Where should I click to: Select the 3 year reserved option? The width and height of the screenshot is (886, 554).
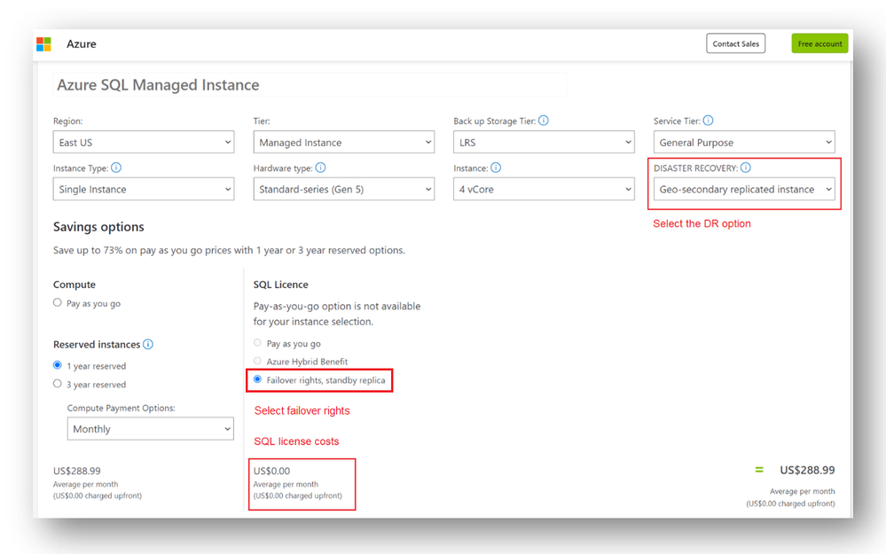click(58, 384)
